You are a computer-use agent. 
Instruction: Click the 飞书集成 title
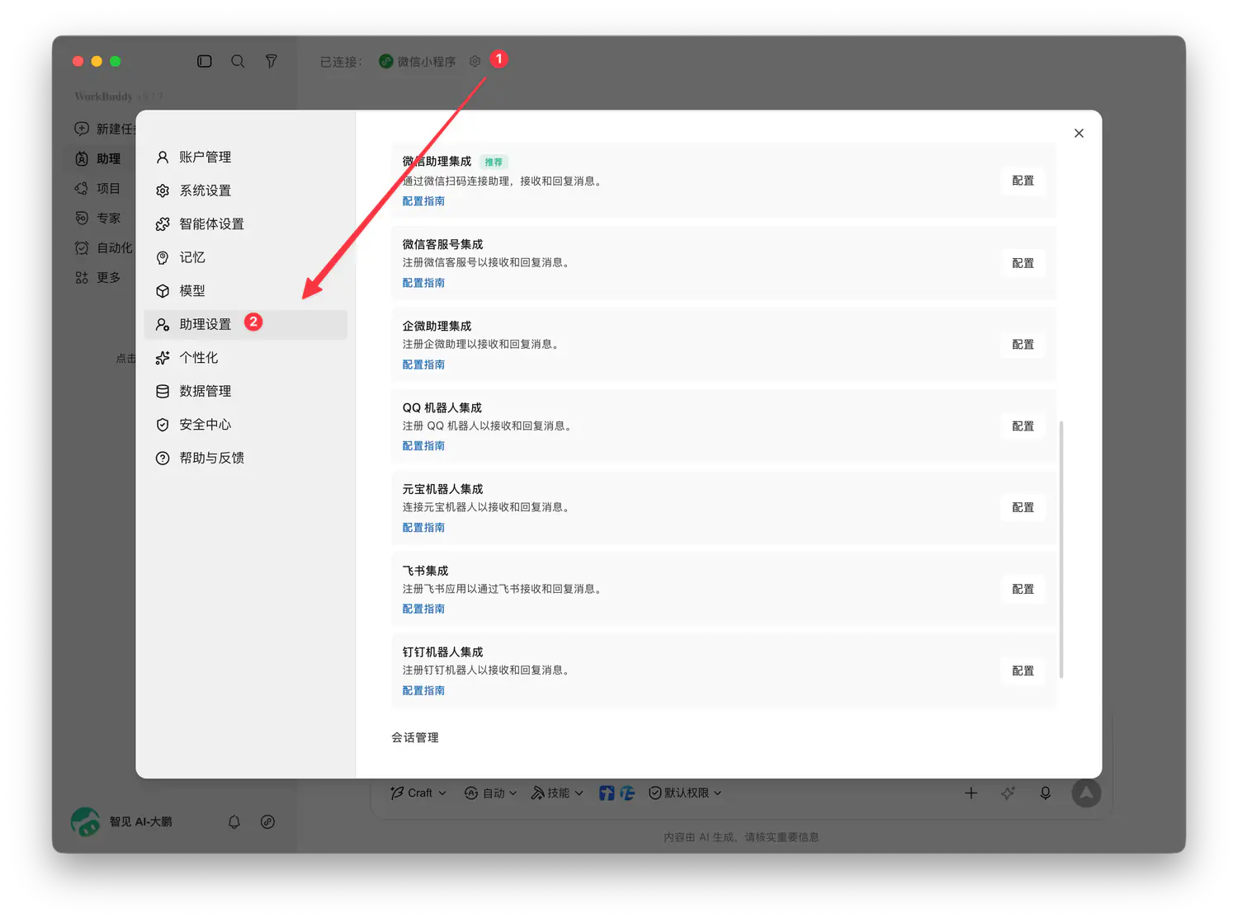point(425,571)
